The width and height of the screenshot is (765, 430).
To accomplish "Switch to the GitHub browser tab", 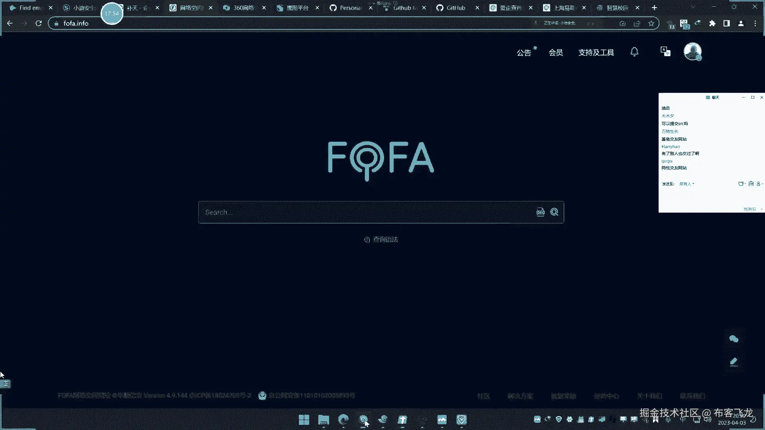I will click(x=456, y=8).
